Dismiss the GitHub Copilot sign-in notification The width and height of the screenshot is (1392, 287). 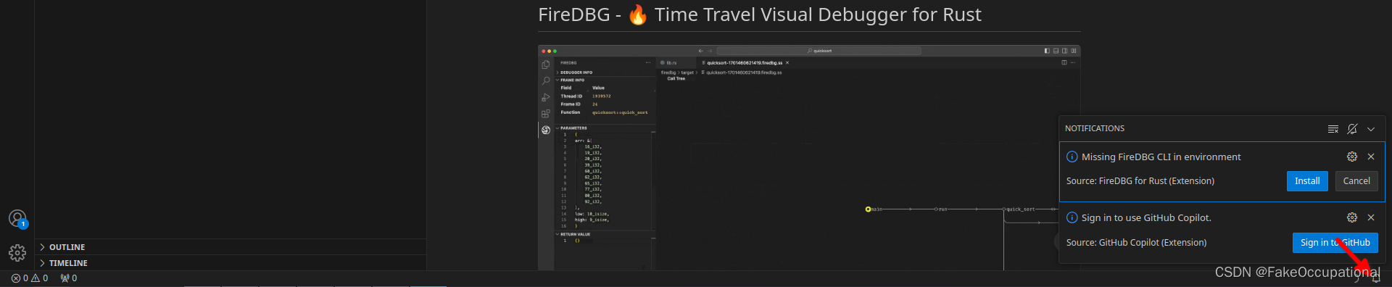tap(1371, 217)
